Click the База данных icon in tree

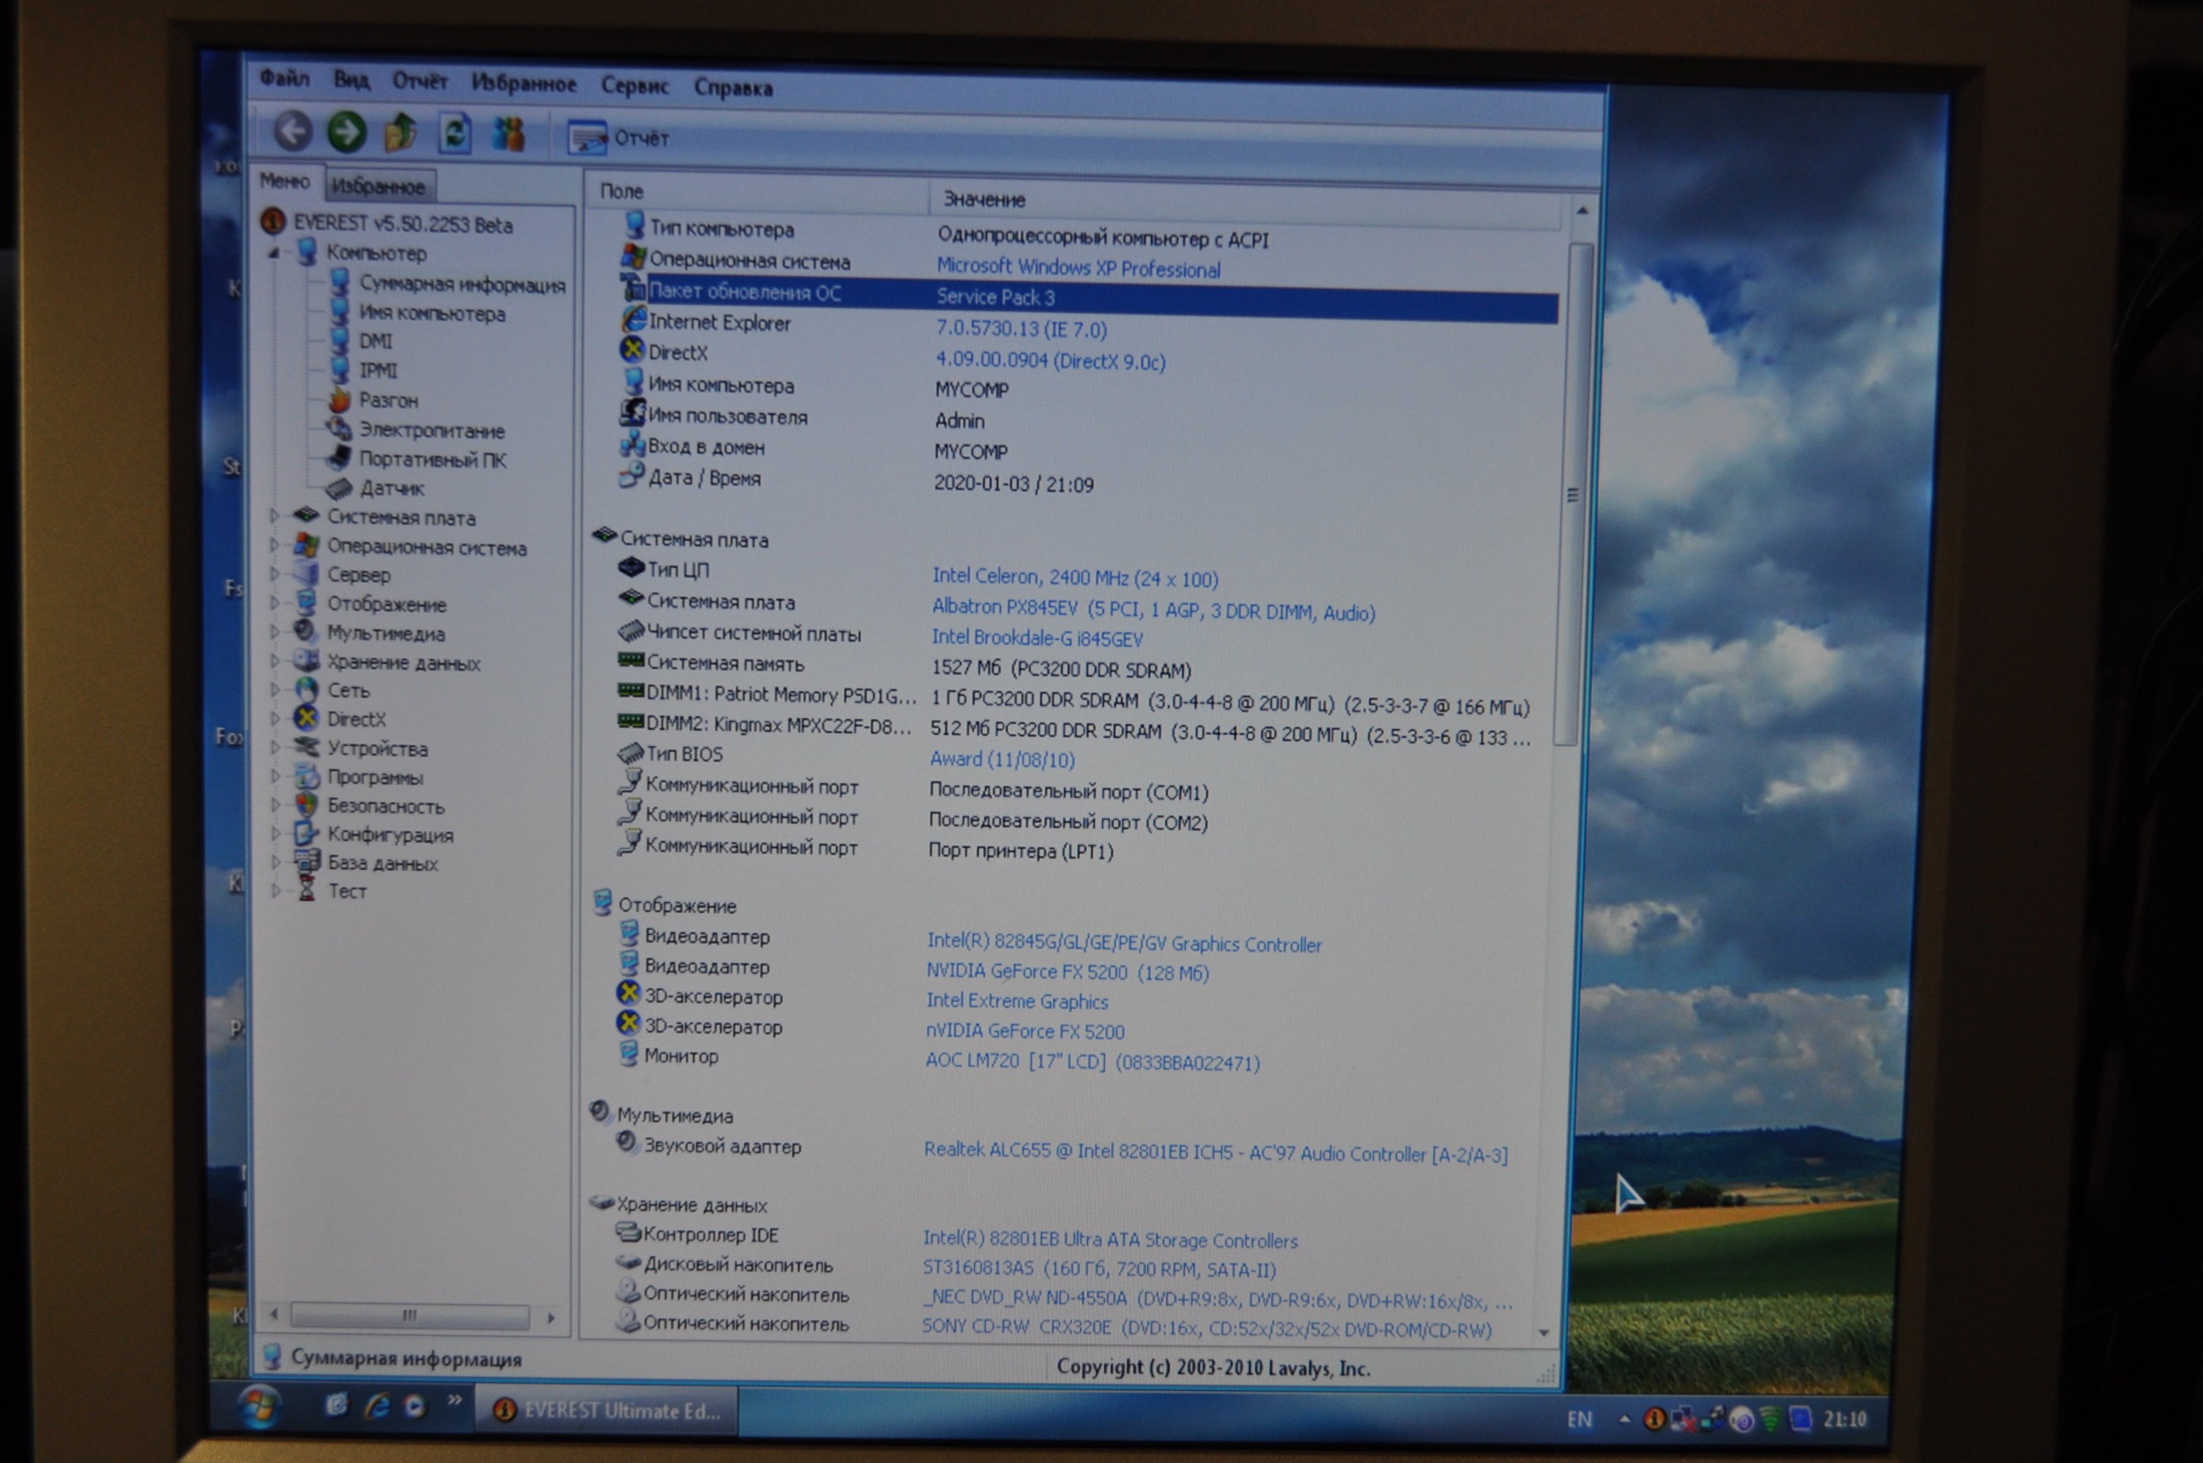306,861
